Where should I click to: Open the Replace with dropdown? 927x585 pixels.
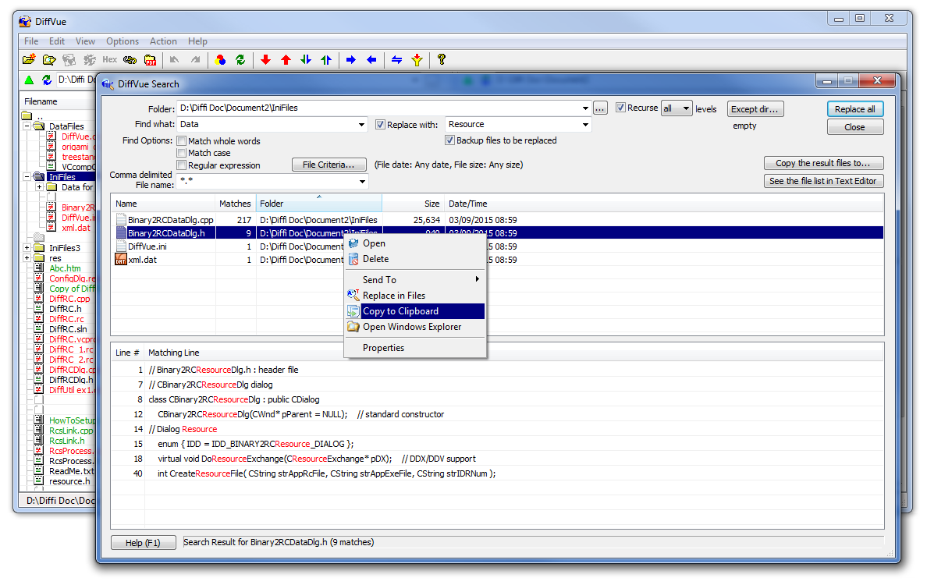coord(585,125)
